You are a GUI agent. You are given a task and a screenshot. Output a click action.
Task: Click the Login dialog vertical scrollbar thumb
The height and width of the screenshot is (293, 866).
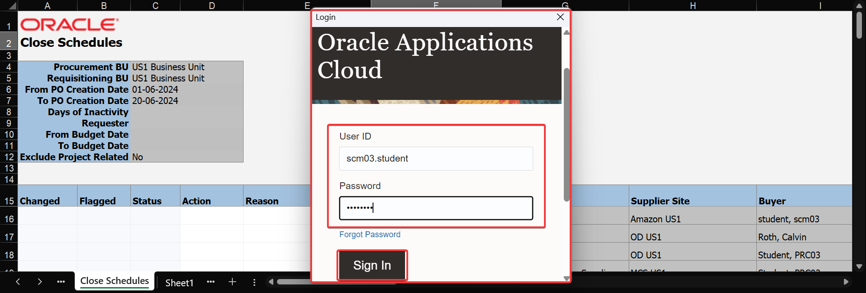(x=567, y=135)
